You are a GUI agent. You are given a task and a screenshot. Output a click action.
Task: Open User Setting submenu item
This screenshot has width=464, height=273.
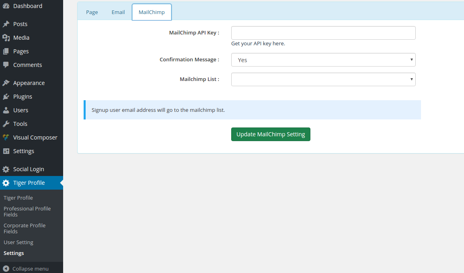coord(18,242)
